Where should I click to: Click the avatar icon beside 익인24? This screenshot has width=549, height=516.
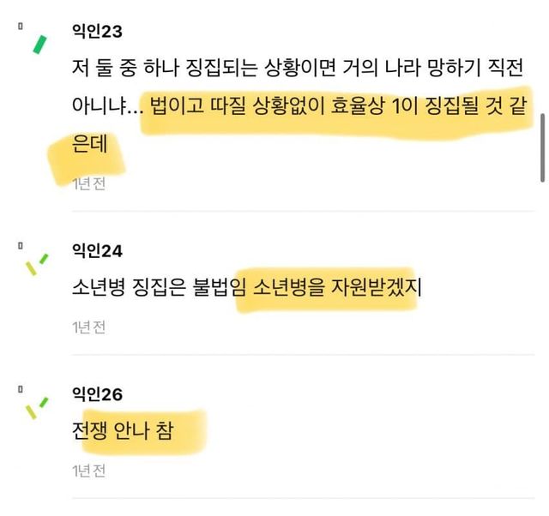(x=37, y=264)
